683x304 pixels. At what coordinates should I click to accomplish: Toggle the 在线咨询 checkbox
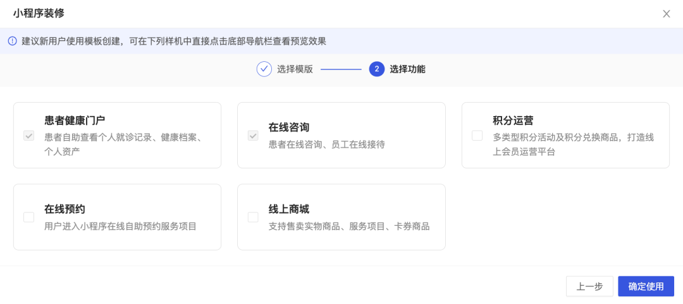(253, 136)
